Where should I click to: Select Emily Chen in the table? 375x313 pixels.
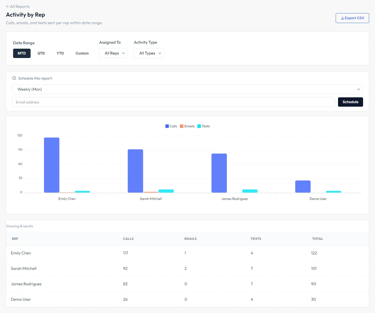[x=21, y=253]
